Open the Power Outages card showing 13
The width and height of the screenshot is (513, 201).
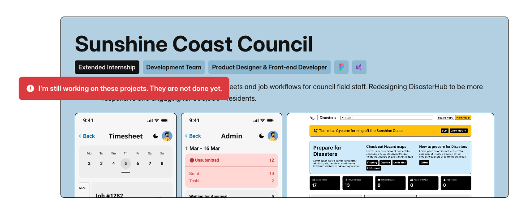point(358,183)
